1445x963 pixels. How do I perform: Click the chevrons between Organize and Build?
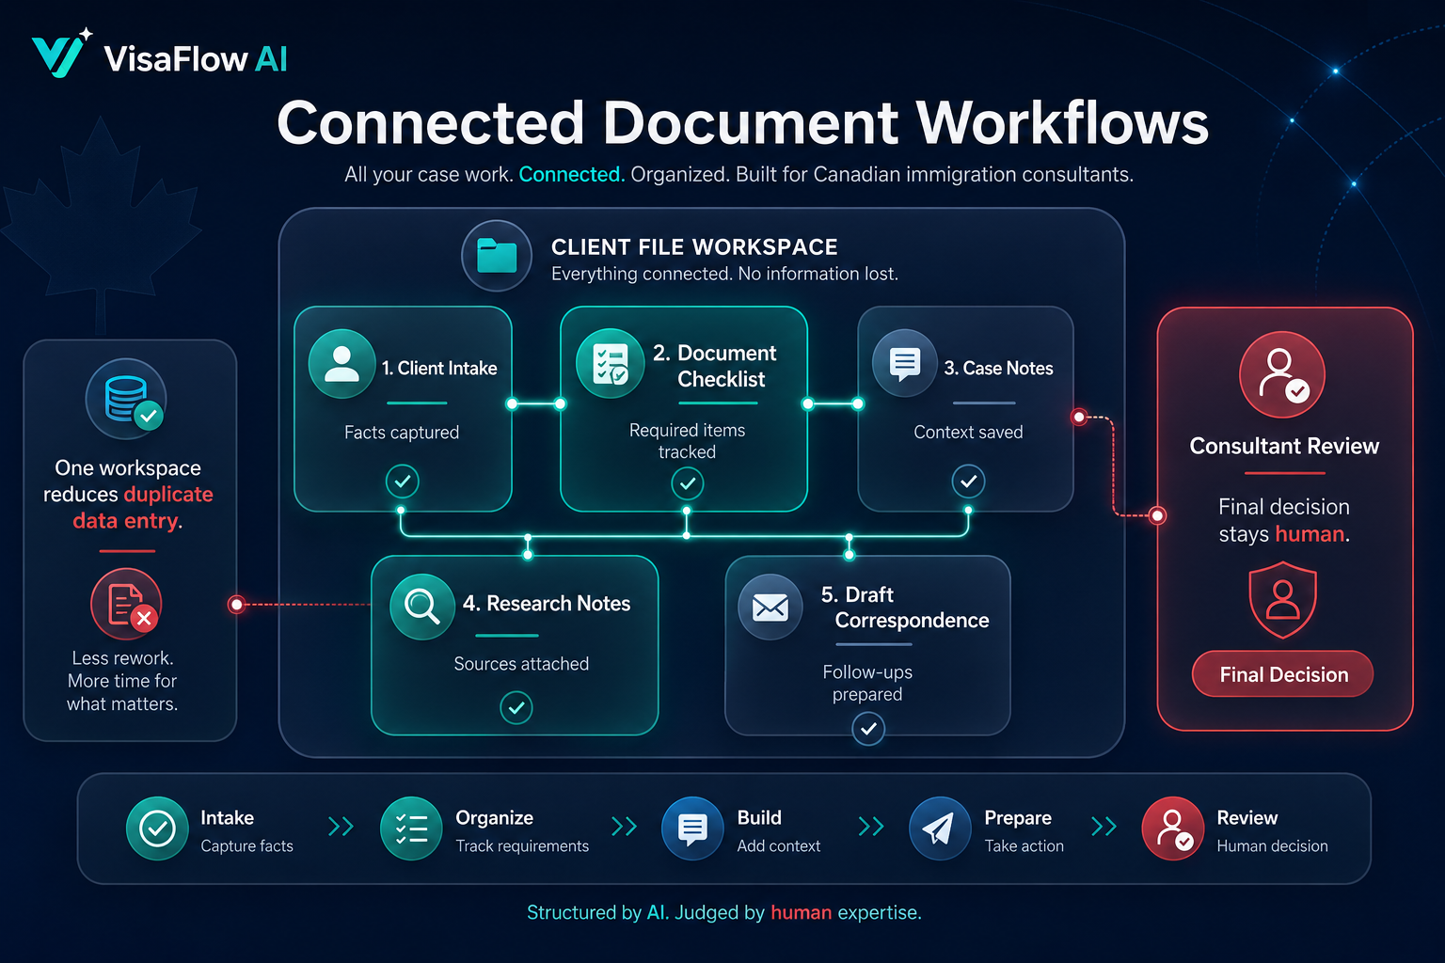[x=624, y=827]
